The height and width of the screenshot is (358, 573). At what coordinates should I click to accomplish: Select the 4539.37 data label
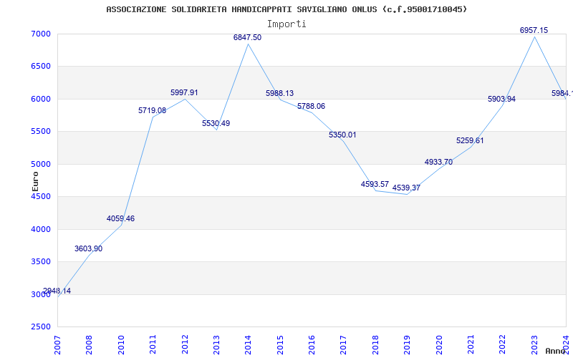click(406, 188)
